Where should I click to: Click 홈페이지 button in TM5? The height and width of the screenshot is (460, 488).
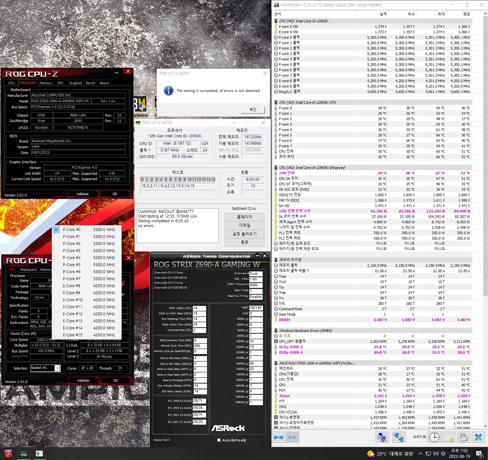pyautogui.click(x=245, y=217)
